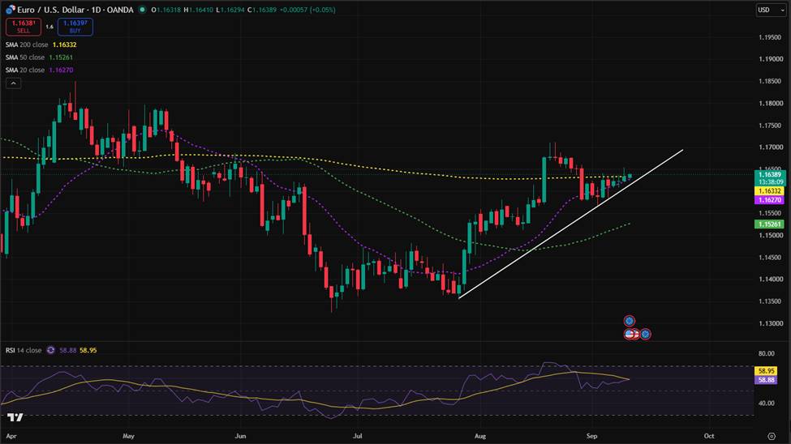Select the SMA 50 close legend

[25, 58]
